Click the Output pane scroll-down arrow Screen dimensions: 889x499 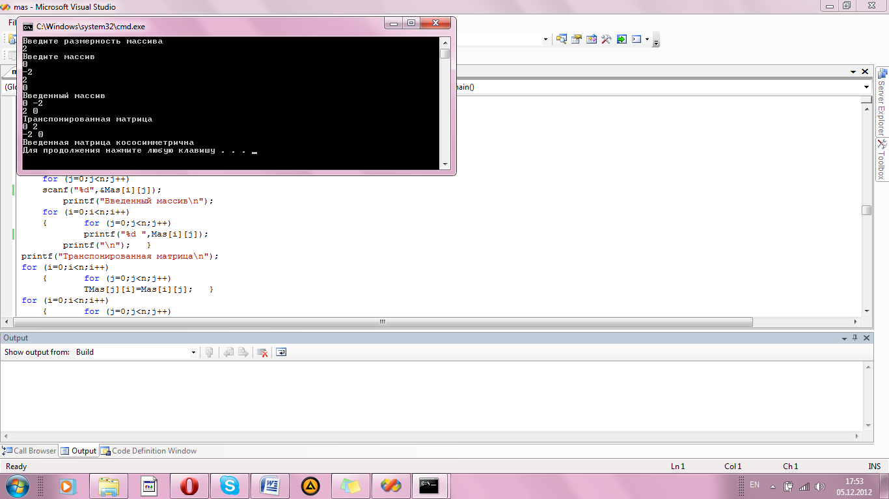click(x=868, y=424)
